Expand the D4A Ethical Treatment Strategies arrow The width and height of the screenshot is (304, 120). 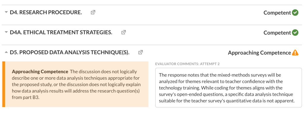click(6, 33)
